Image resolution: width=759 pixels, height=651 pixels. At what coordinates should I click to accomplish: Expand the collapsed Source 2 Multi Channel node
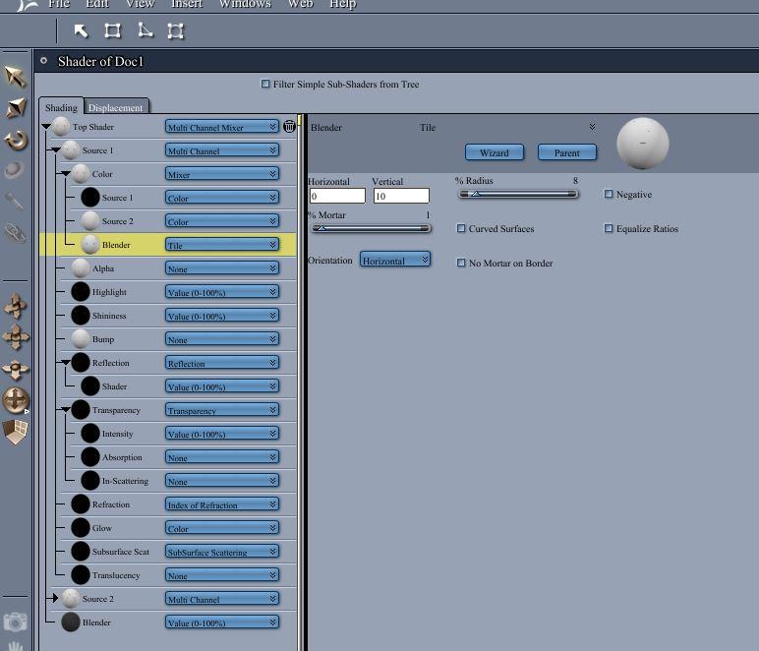[55, 598]
